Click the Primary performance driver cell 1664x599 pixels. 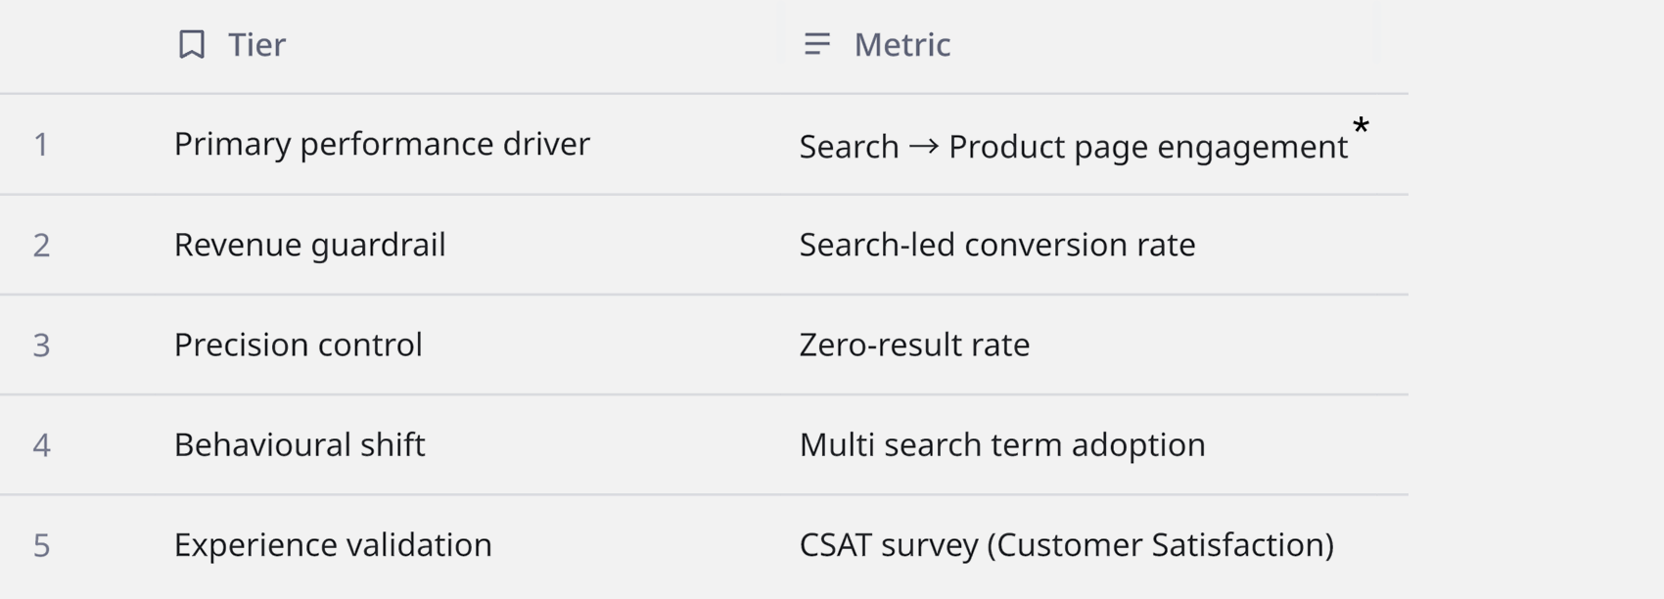pyautogui.click(x=466, y=145)
